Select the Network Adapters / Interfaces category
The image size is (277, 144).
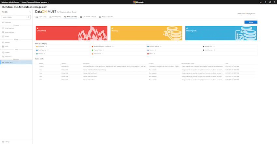(102, 46)
